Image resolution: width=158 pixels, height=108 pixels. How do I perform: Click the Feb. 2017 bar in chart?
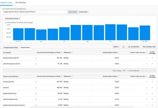click(x=18, y=34)
